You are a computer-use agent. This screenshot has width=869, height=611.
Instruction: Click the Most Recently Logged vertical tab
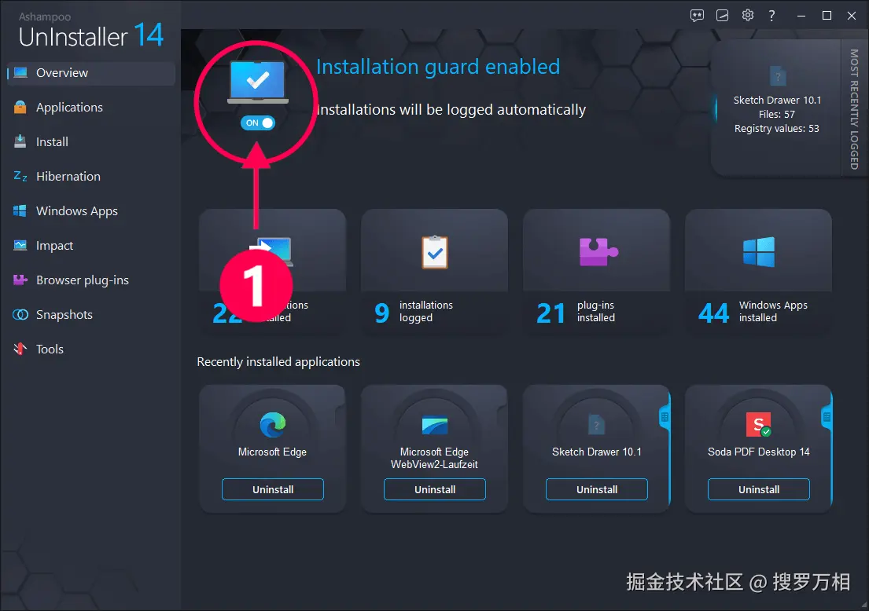tap(854, 108)
